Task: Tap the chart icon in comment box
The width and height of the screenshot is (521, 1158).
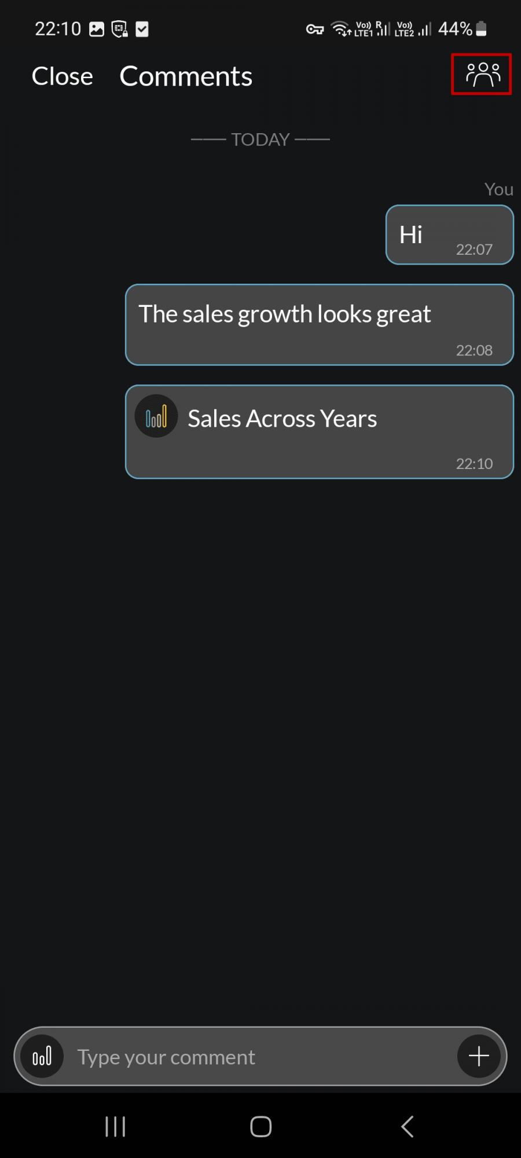Action: pyautogui.click(x=42, y=1056)
